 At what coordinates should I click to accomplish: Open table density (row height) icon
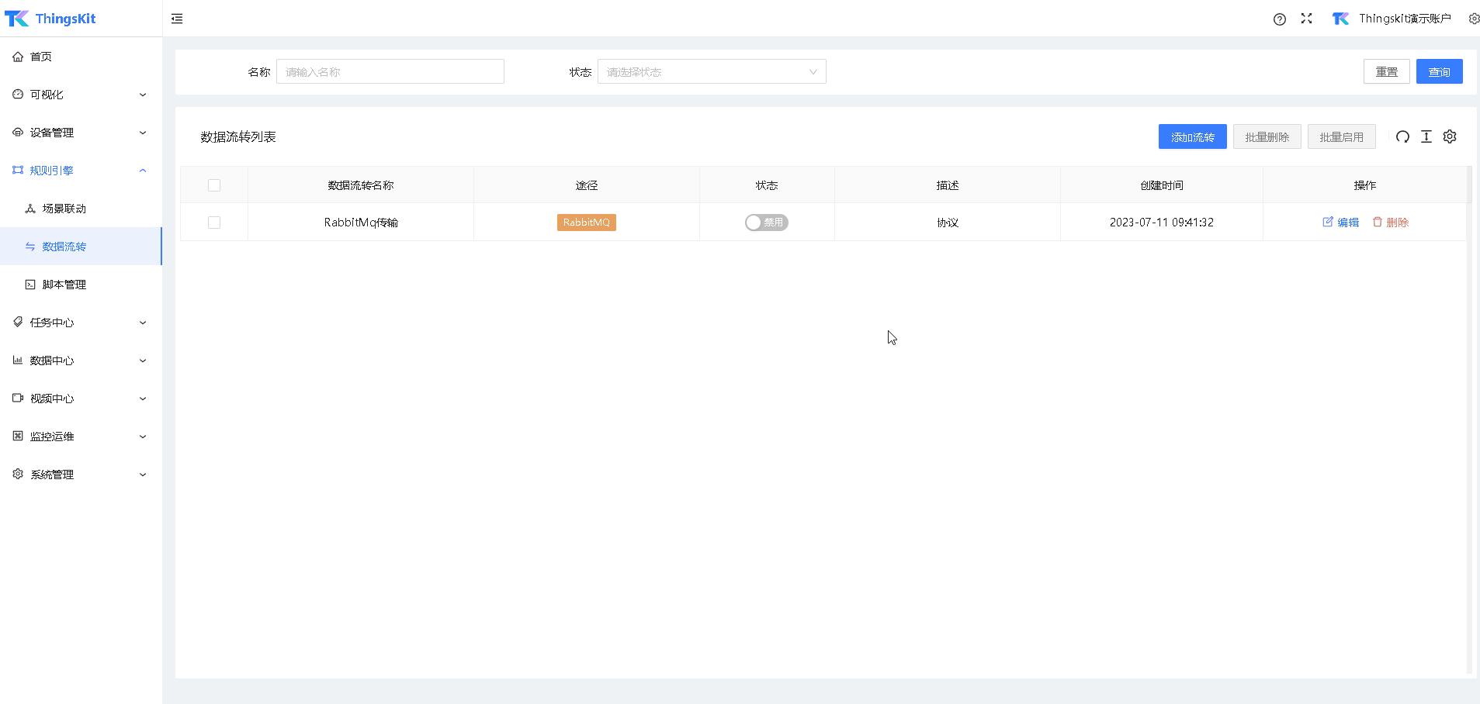tap(1426, 137)
